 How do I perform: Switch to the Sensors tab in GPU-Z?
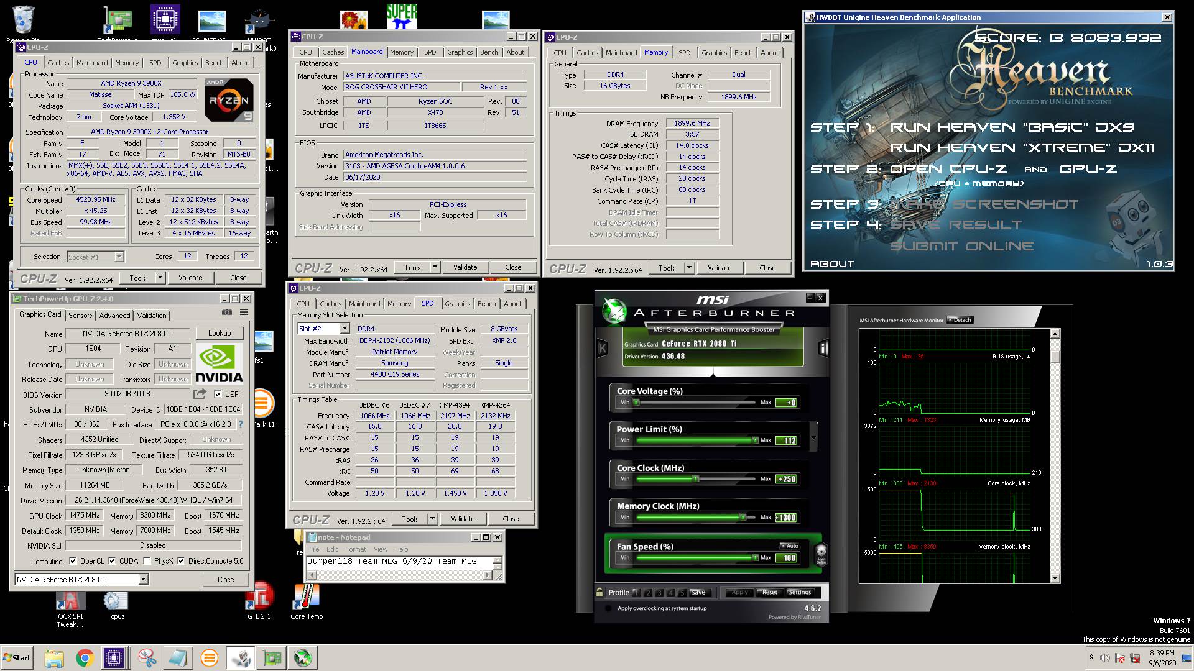point(80,315)
